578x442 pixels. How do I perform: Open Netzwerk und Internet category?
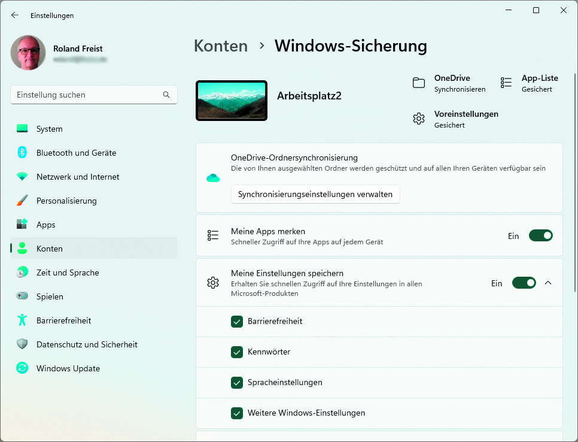pos(94,177)
